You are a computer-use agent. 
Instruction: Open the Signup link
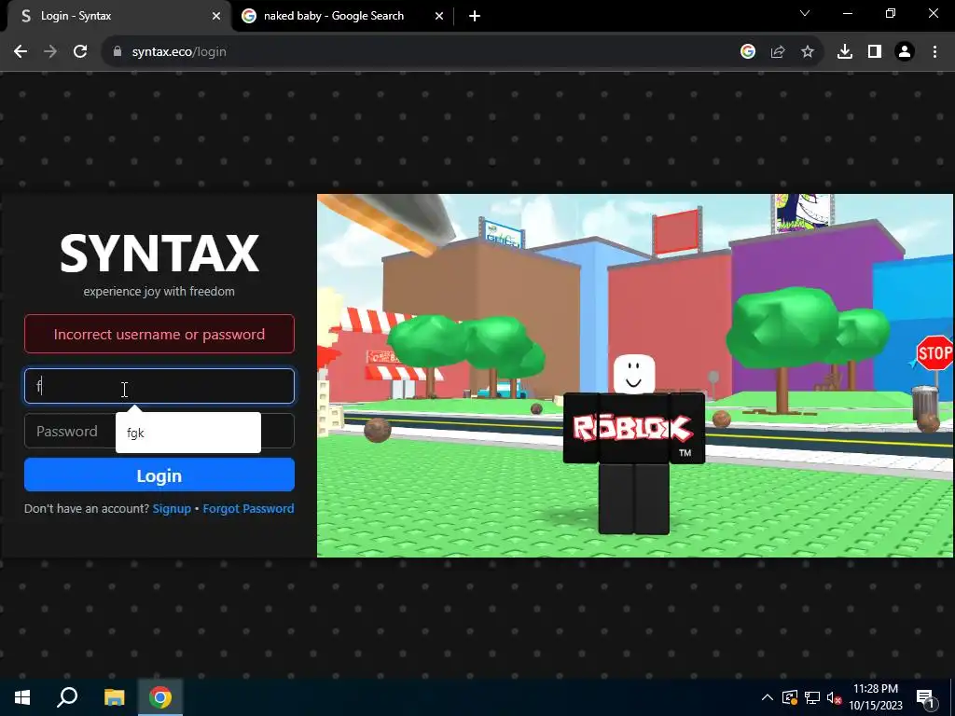172,508
